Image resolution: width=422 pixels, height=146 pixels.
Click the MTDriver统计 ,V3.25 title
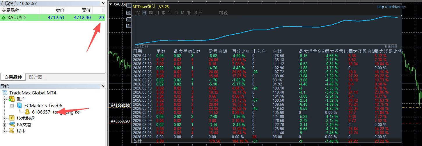pos(151,6)
